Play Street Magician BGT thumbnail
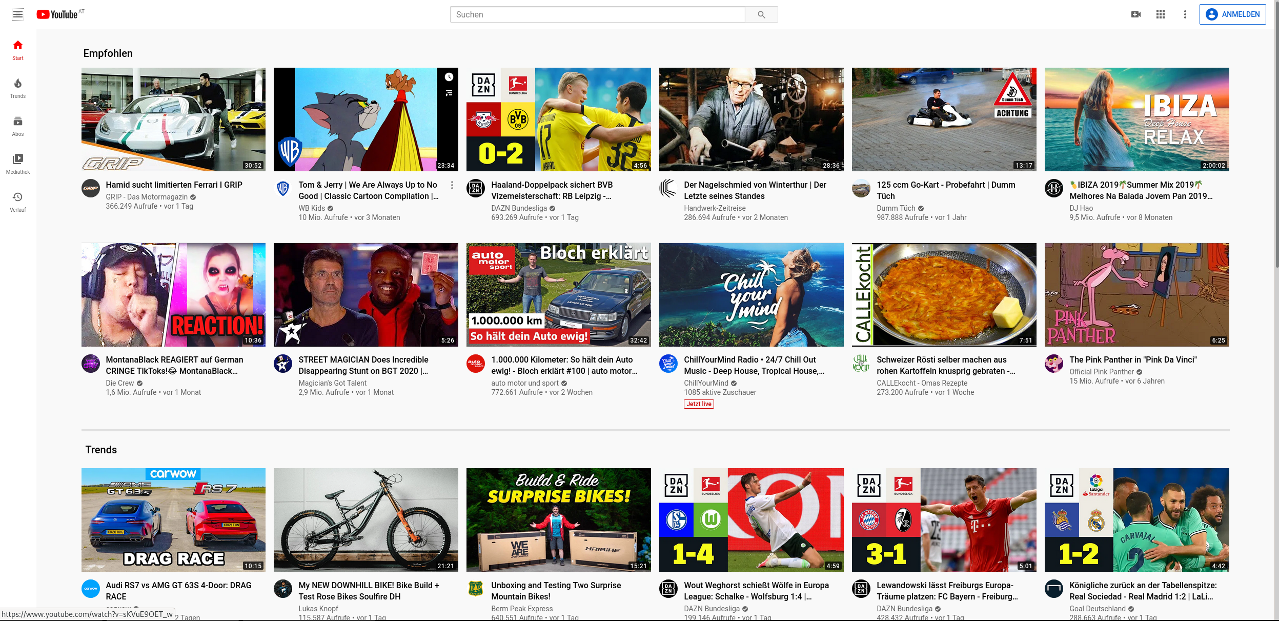1279x621 pixels. pos(366,295)
